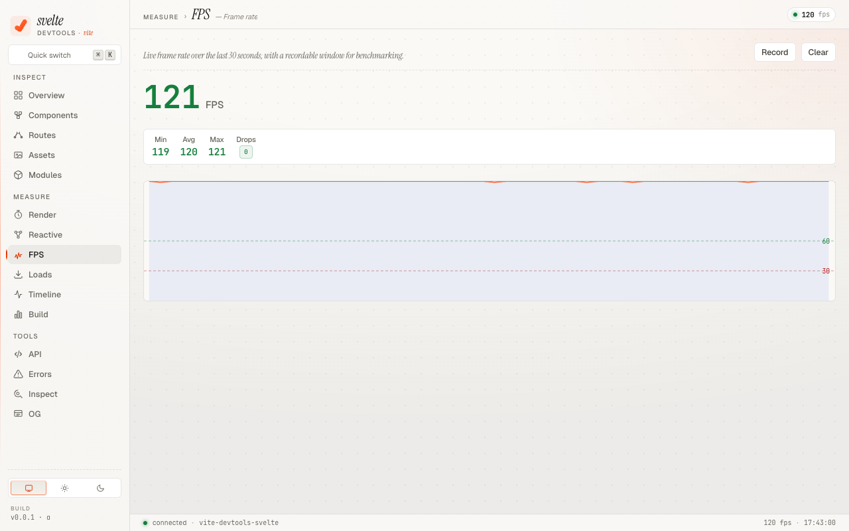Click the 60 fps threshold label
The image size is (849, 531).
826,241
